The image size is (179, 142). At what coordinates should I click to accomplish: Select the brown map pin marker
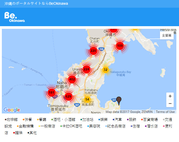pyautogui.click(x=119, y=100)
